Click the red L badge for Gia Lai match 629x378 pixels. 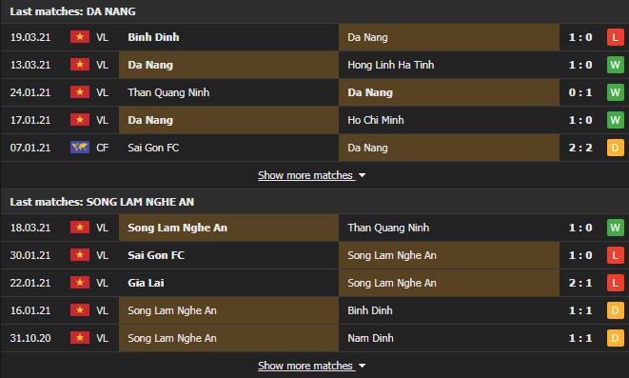(x=615, y=283)
